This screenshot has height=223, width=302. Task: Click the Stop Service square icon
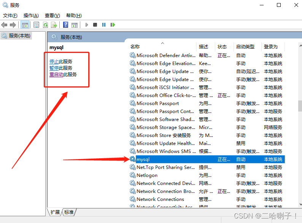tap(95, 25)
